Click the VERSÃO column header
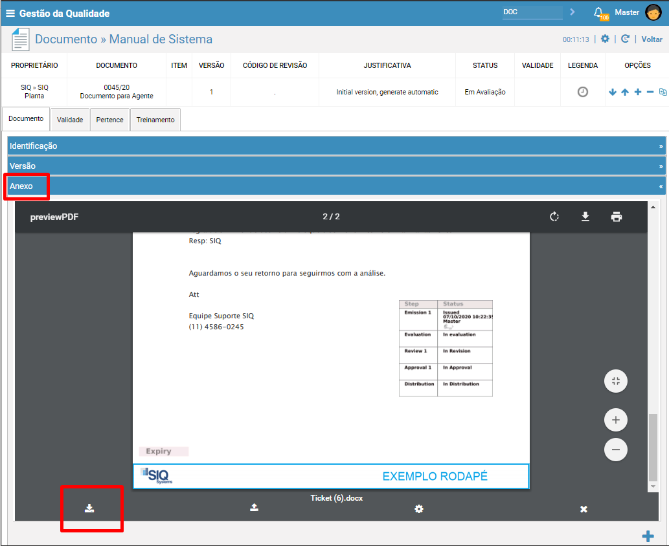Screen dimensions: 669x546 tap(211, 65)
